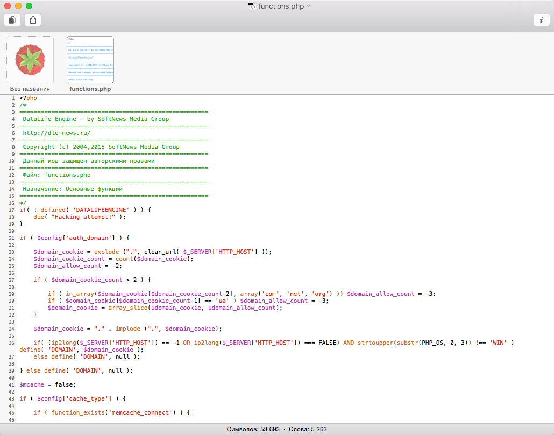Click the 'Файл: functions.php' comment line

coord(56,175)
